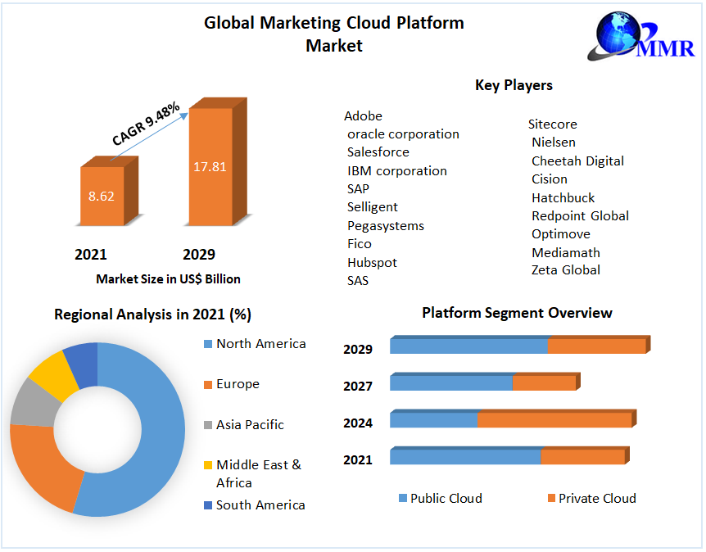Click the blue segment of the 2029 platform bar
The height and width of the screenshot is (552, 706).
[x=468, y=346]
